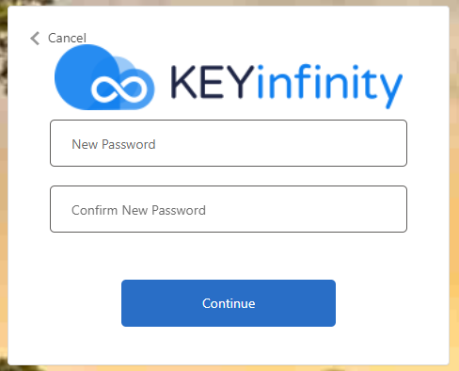This screenshot has width=459, height=371.
Task: Click the blue "infinity" logo lettering
Action: 330,86
